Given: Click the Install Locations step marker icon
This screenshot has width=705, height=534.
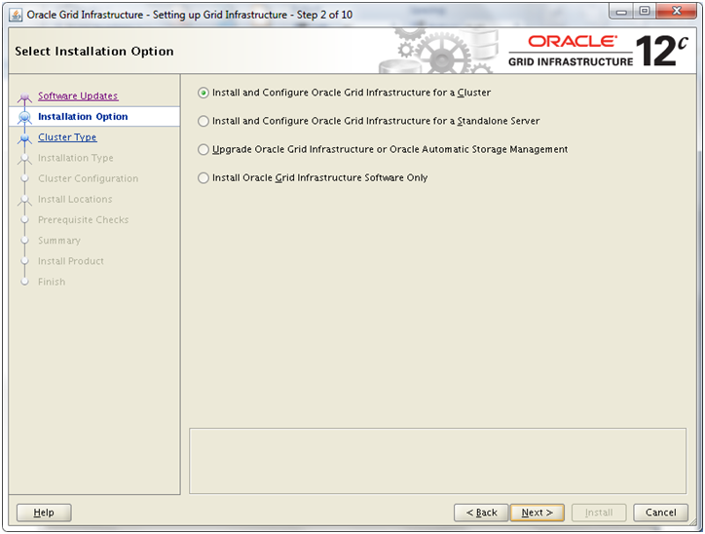Looking at the screenshot, I should tap(24, 200).
